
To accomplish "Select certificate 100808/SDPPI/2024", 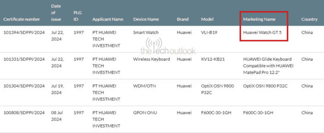I will tap(24, 113).
